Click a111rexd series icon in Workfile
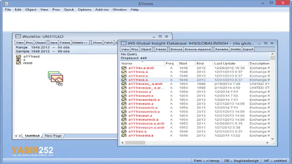The width and height of the screenshot is (292, 164). point(18,57)
